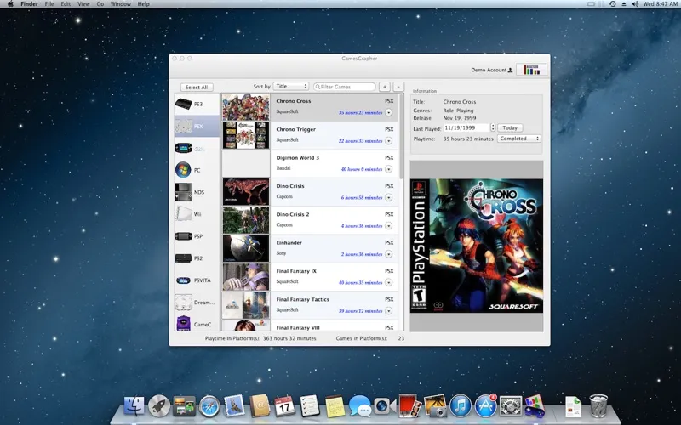Click the Last Played date stepper

click(x=493, y=127)
